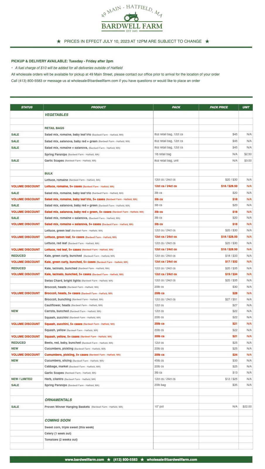The image size is (265, 469).
Task: Open the www.bardwellfarm.com footer link
Action: tap(84, 460)
